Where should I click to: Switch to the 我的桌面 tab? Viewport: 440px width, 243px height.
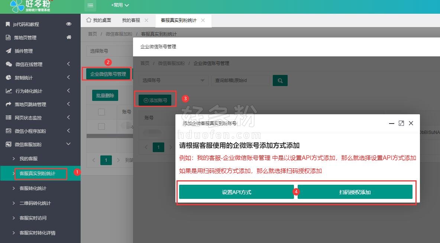(98, 20)
